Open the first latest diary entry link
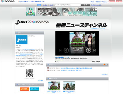Image resolution: width=123 pixels, height=94 pixels. click(77, 68)
